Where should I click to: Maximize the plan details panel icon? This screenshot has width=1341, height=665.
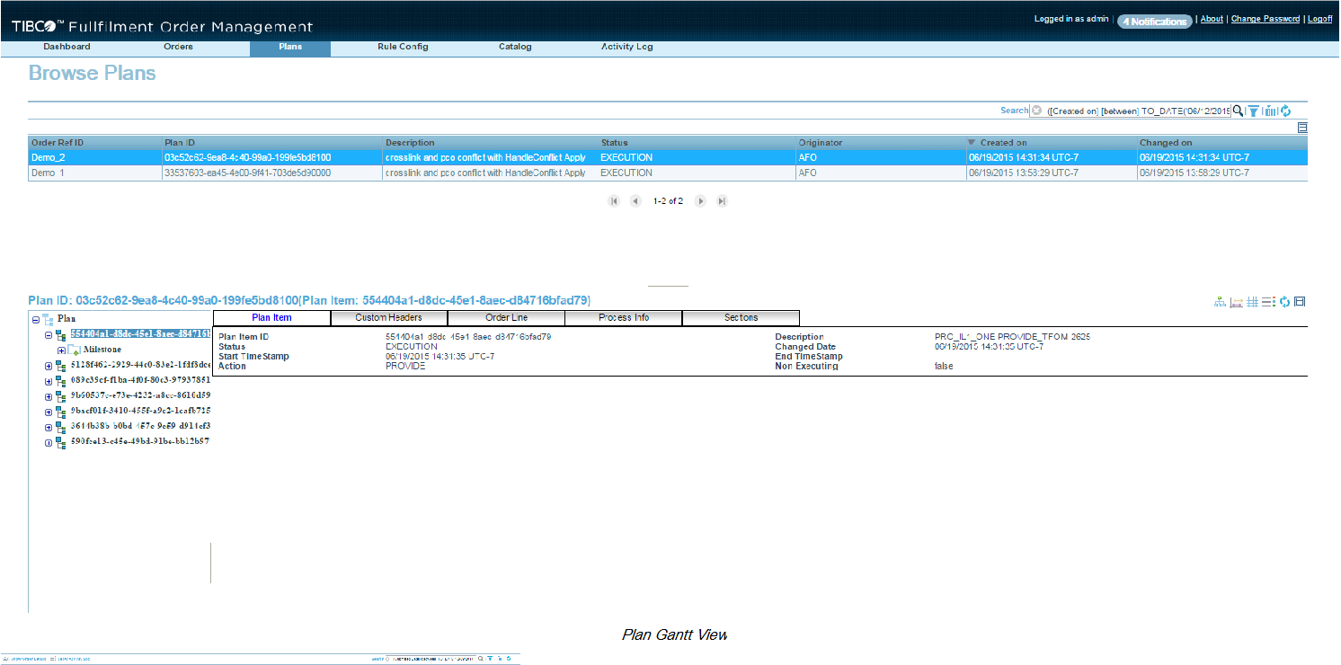(x=1300, y=302)
